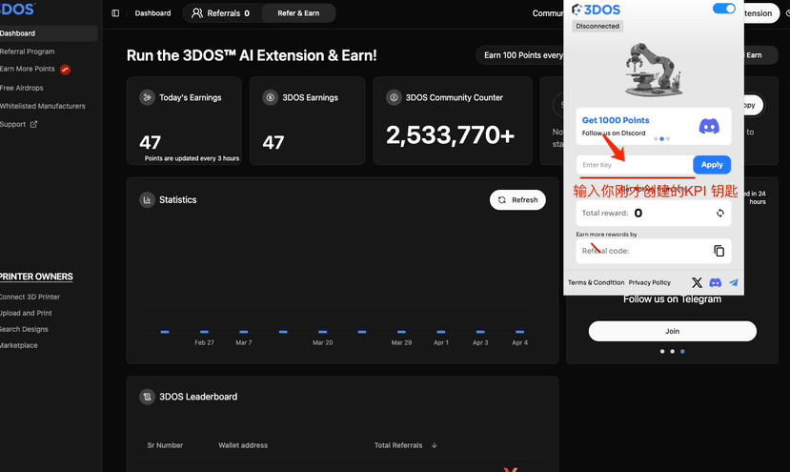Click the Apply key button

click(x=712, y=164)
